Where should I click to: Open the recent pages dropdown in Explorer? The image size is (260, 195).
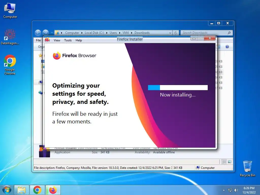[x=52, y=33]
